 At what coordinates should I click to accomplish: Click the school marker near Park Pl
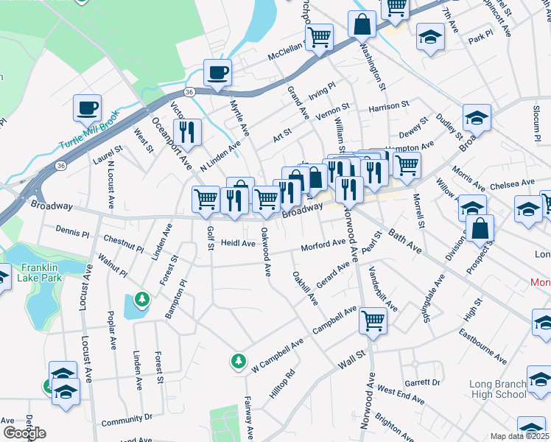tap(430, 40)
